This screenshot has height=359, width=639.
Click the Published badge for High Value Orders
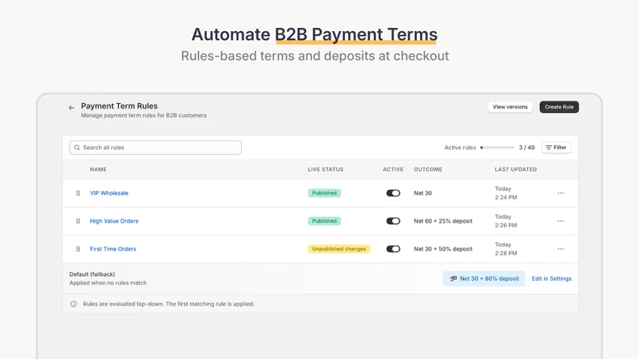324,221
